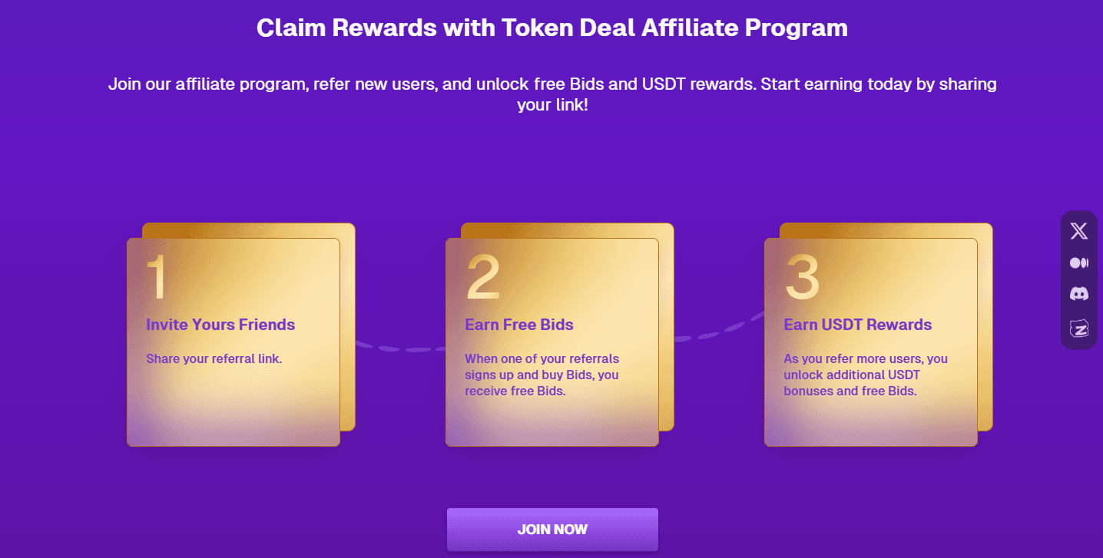Viewport: 1103px width, 558px height.
Task: Click the text about referrals signing up and buying Bids
Action: (x=542, y=375)
